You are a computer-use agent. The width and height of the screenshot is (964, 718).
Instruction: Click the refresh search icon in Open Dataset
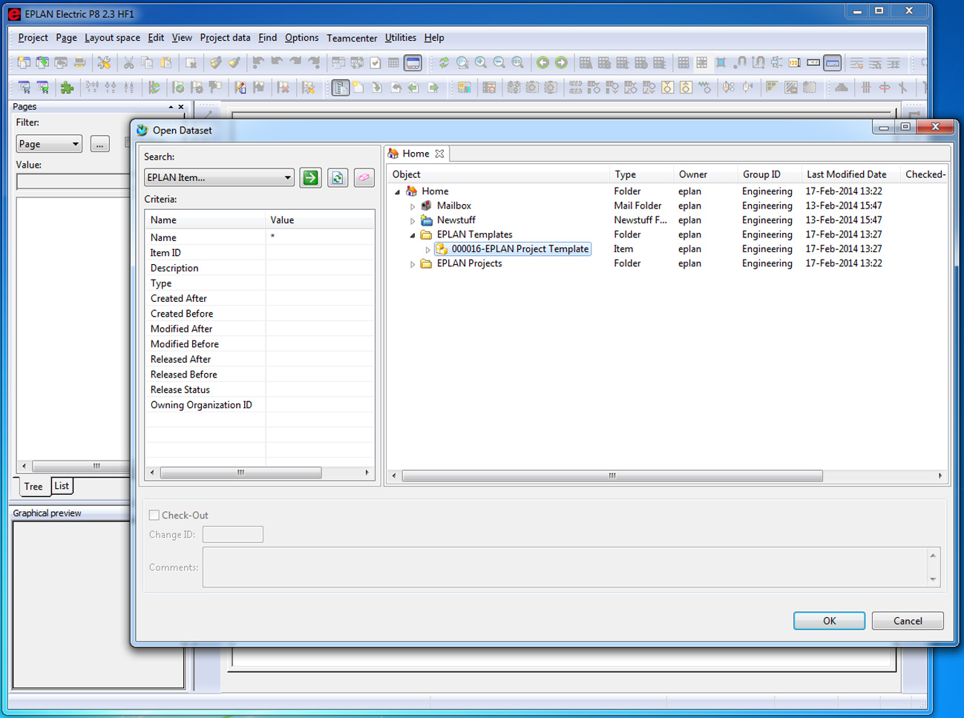click(x=338, y=178)
